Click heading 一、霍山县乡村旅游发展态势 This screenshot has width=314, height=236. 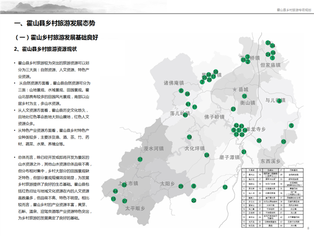[54, 23]
